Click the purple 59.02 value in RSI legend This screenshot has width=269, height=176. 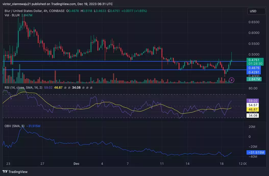[x=48, y=87]
